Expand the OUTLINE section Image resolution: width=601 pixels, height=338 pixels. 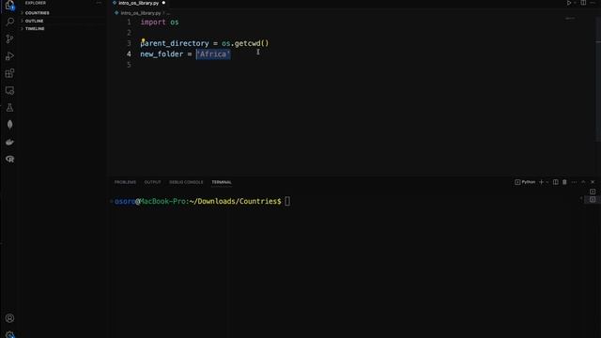coord(34,21)
